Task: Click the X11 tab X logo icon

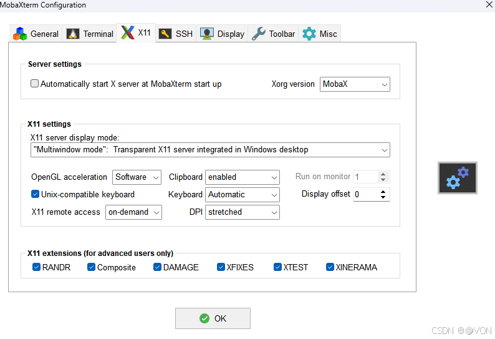Action: [128, 32]
